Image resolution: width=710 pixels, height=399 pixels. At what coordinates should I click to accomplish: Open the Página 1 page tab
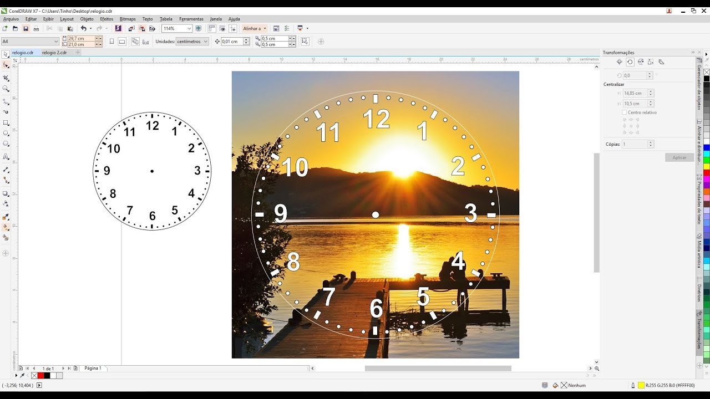point(93,368)
